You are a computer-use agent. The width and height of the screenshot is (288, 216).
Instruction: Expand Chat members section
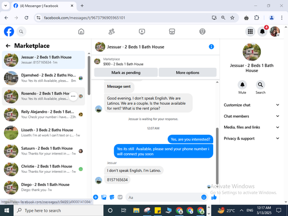(x=252, y=116)
